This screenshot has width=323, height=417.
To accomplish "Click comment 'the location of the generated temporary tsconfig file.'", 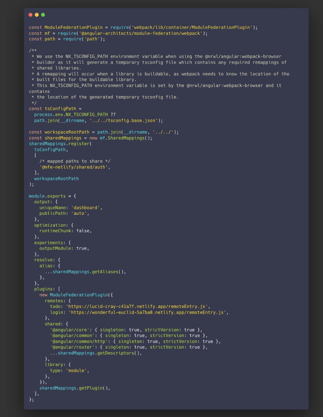I will (105, 97).
